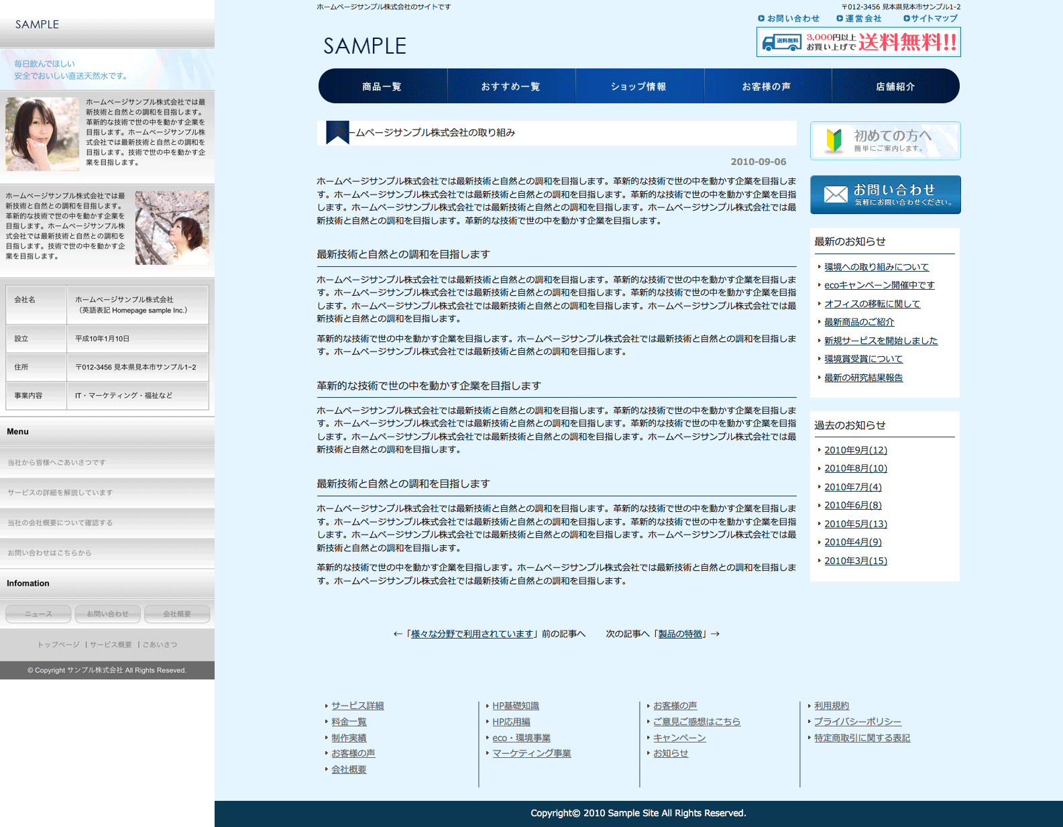
Task: Go to previous article 様々な分野で利用されています
Action: (x=471, y=634)
